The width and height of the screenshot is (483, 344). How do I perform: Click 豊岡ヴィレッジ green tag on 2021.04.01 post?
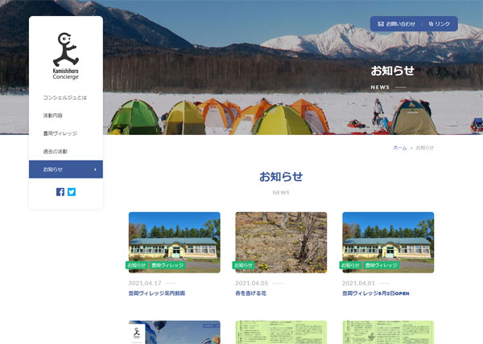point(382,265)
